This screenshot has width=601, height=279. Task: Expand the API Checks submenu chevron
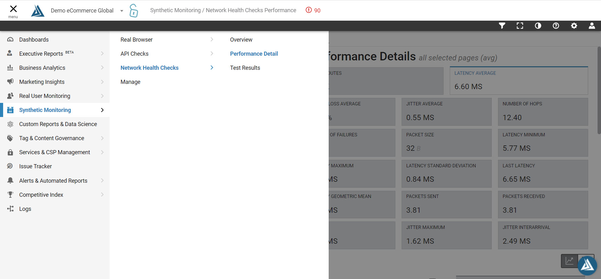click(x=212, y=53)
